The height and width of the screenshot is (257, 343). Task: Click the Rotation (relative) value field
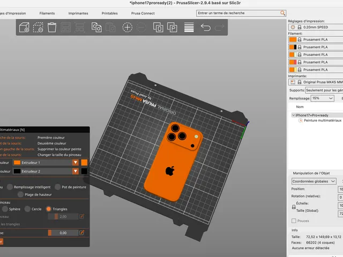pyautogui.click(x=340, y=198)
